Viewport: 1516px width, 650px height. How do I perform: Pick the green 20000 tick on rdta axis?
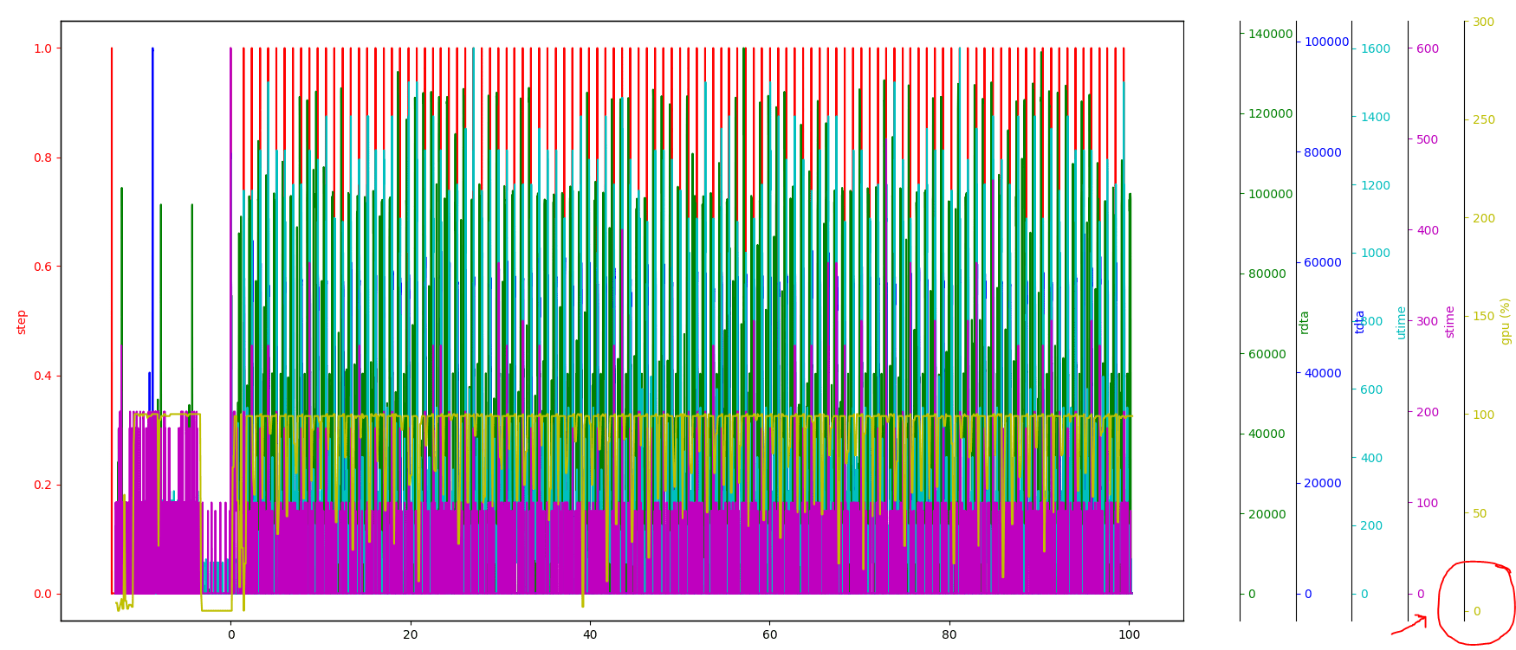tap(1267, 514)
